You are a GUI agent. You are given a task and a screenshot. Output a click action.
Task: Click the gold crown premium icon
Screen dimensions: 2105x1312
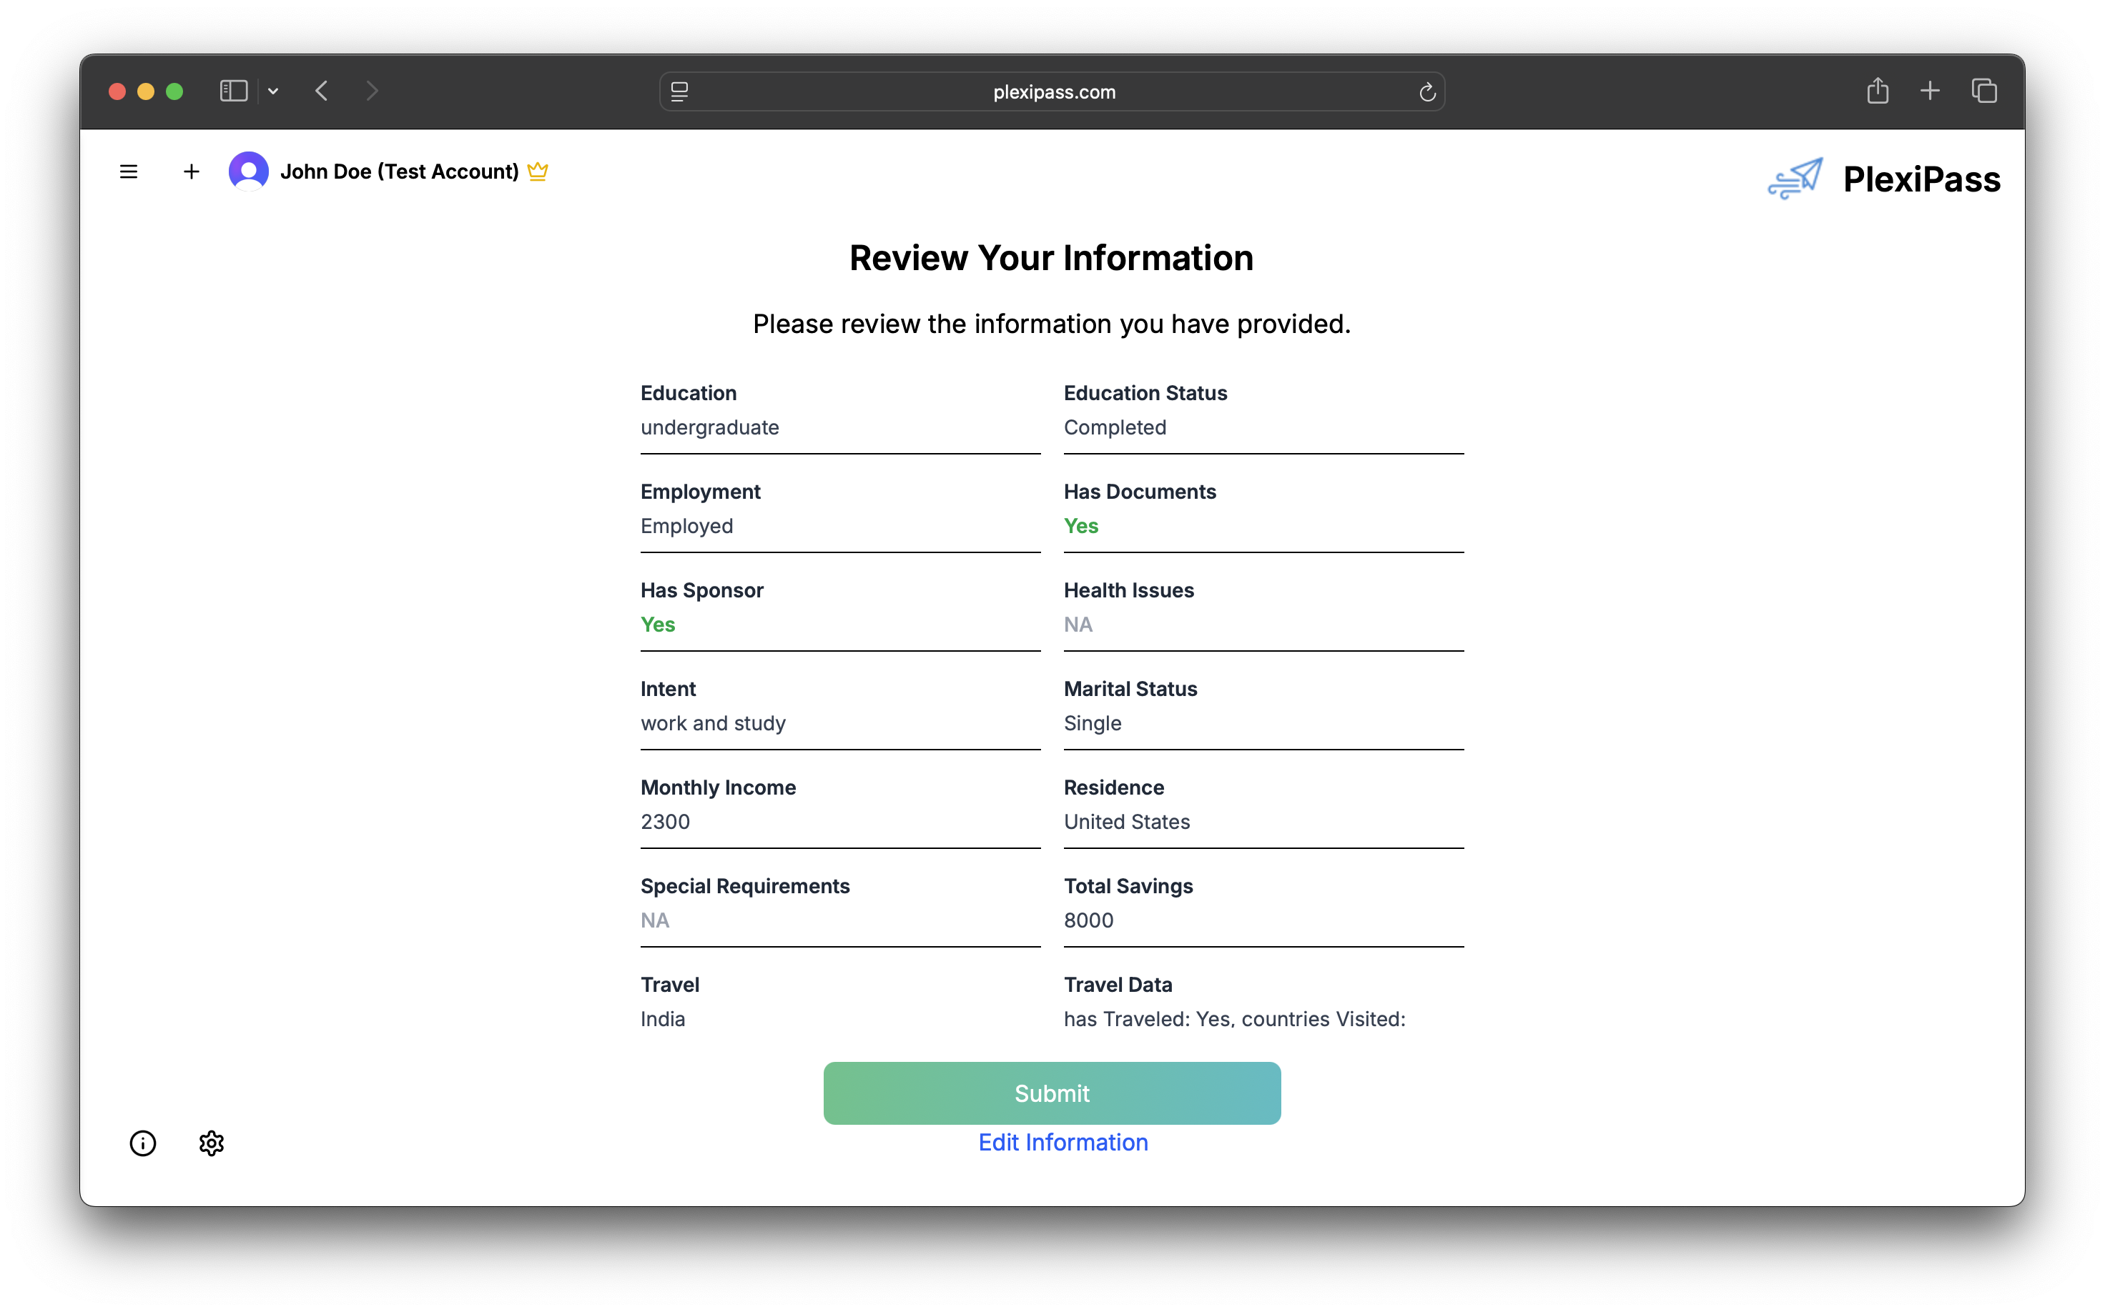point(537,171)
